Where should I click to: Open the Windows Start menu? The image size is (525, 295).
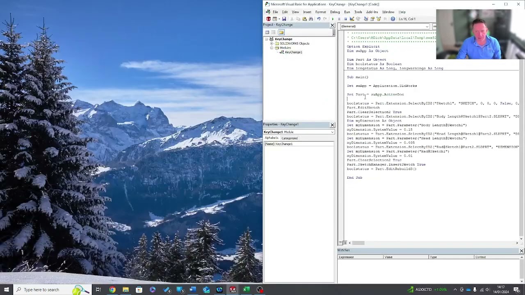pos(6,290)
